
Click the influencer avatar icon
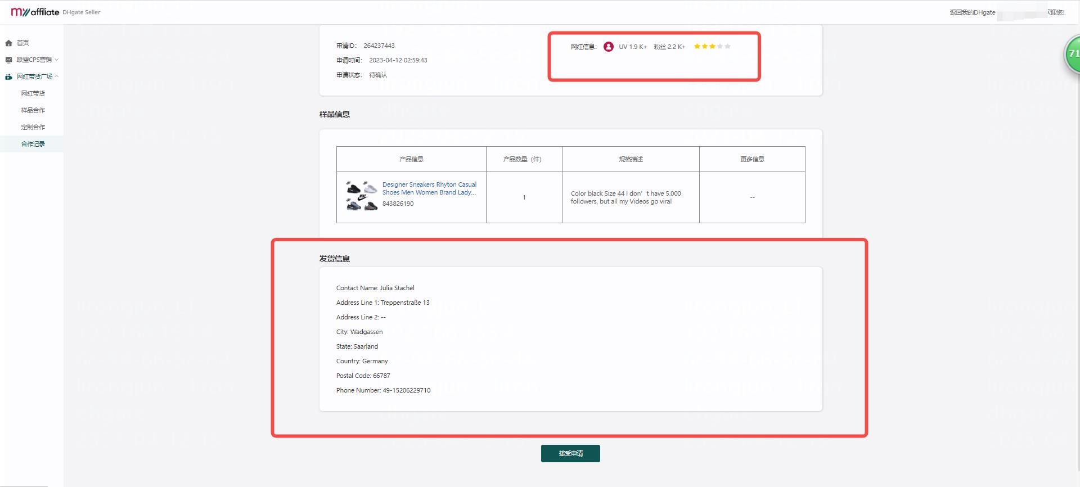[x=608, y=47]
